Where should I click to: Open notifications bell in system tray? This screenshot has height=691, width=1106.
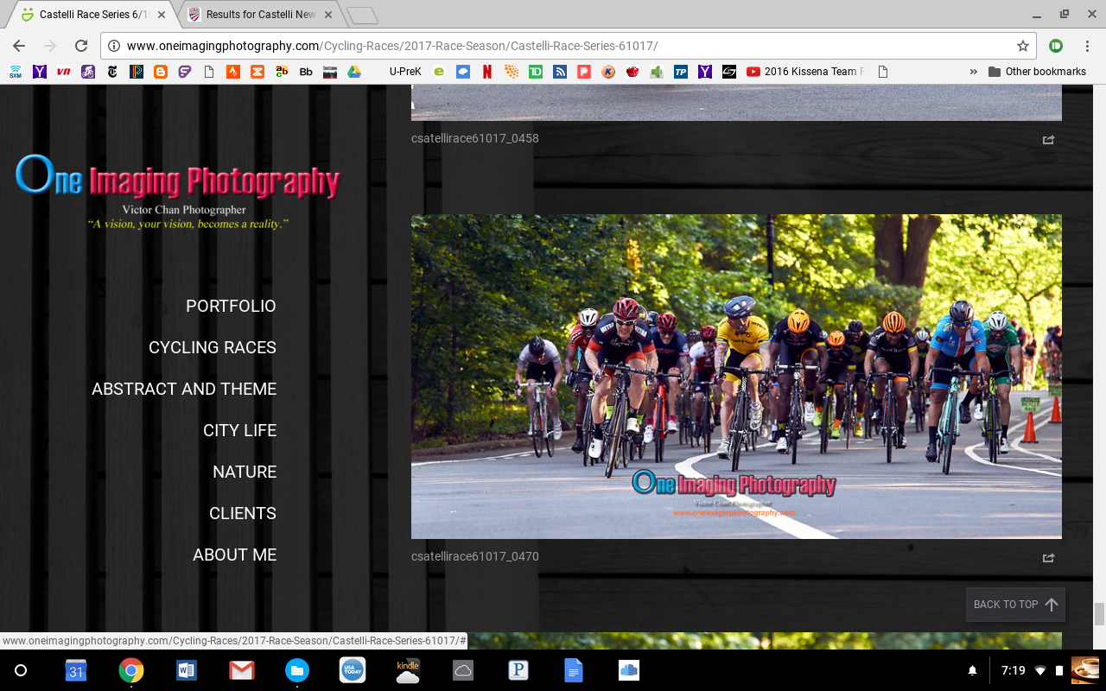tap(972, 670)
